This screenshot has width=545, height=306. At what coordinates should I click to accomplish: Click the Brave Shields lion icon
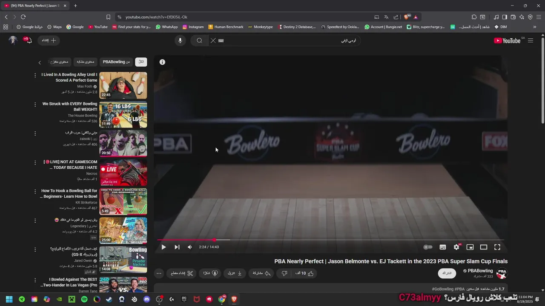(x=406, y=17)
